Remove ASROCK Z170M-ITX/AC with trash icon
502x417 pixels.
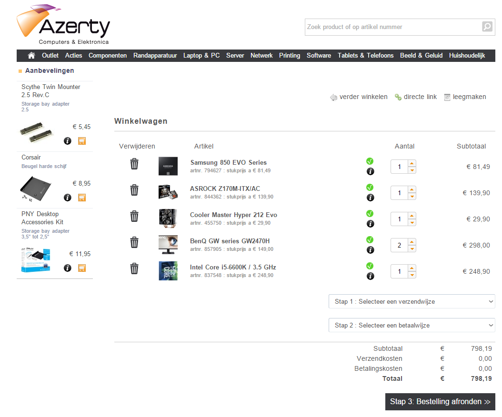click(134, 190)
